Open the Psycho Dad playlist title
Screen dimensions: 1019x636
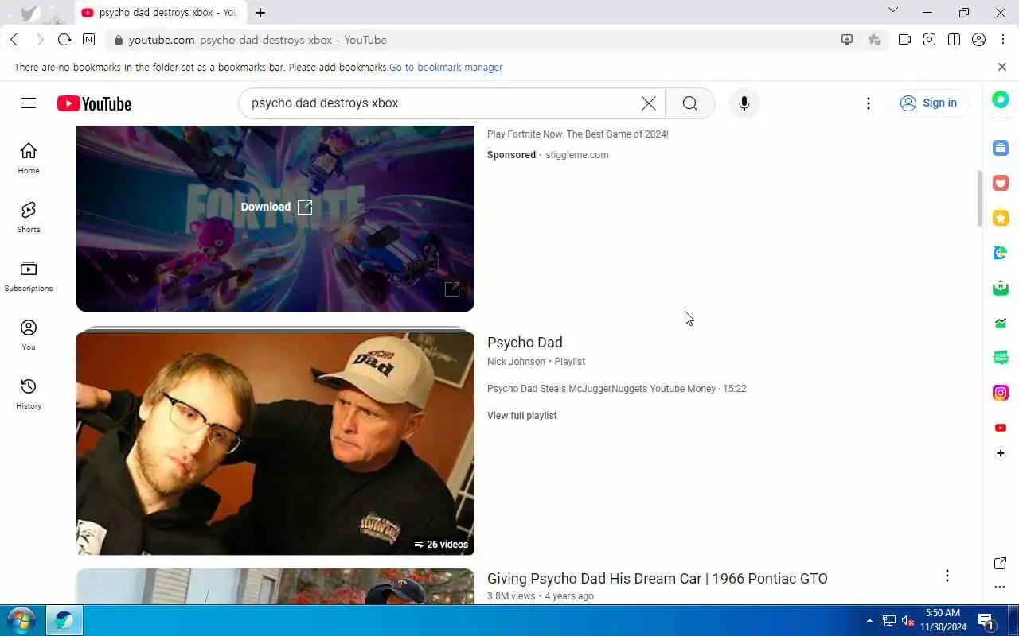coord(525,343)
